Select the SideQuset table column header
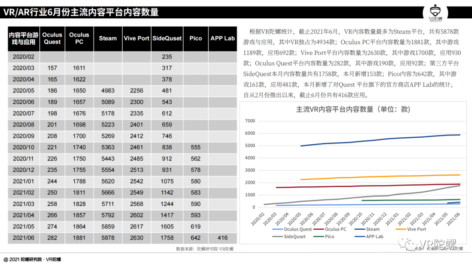Viewport: 472px width, 265px height. 167,38
